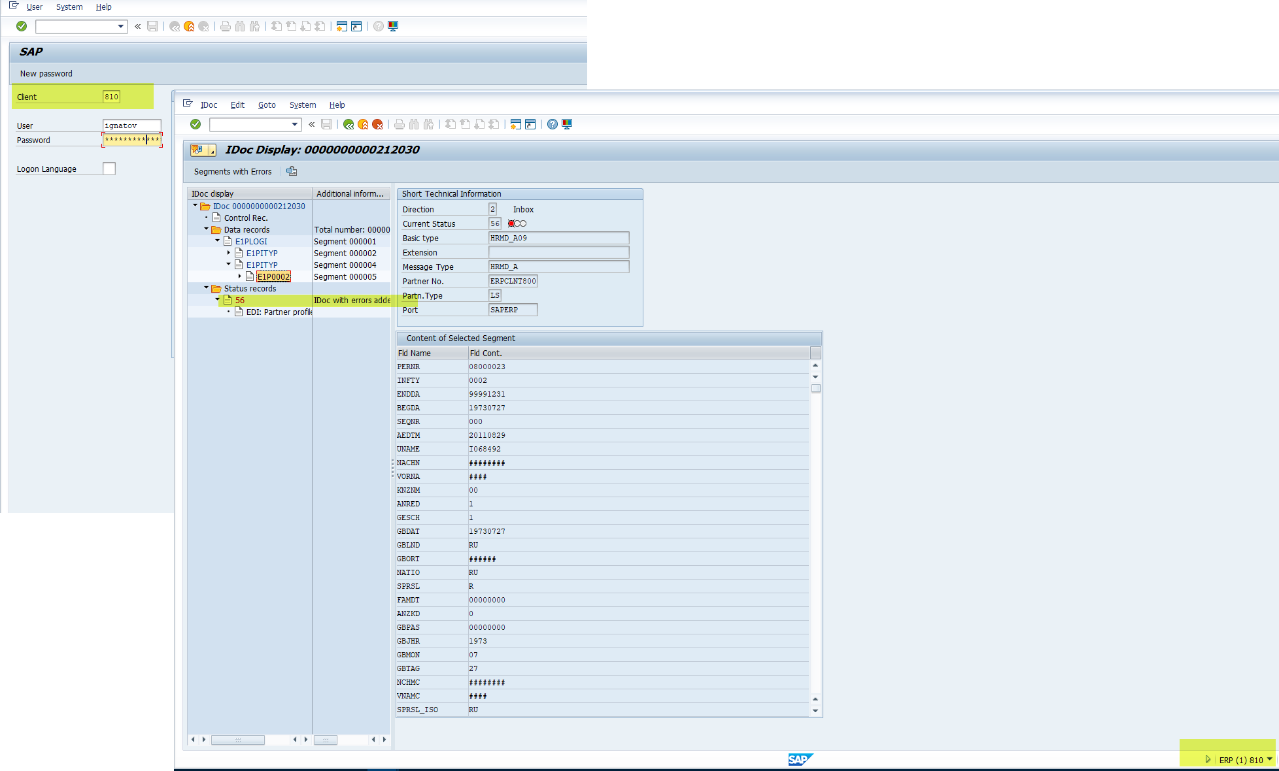The image size is (1279, 771).
Task: Open System menu in logon window
Action: click(x=69, y=7)
